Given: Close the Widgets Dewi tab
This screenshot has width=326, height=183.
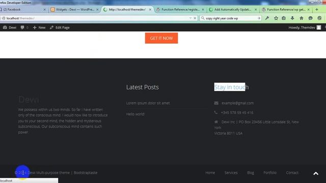Looking at the screenshot, I should (x=97, y=10).
